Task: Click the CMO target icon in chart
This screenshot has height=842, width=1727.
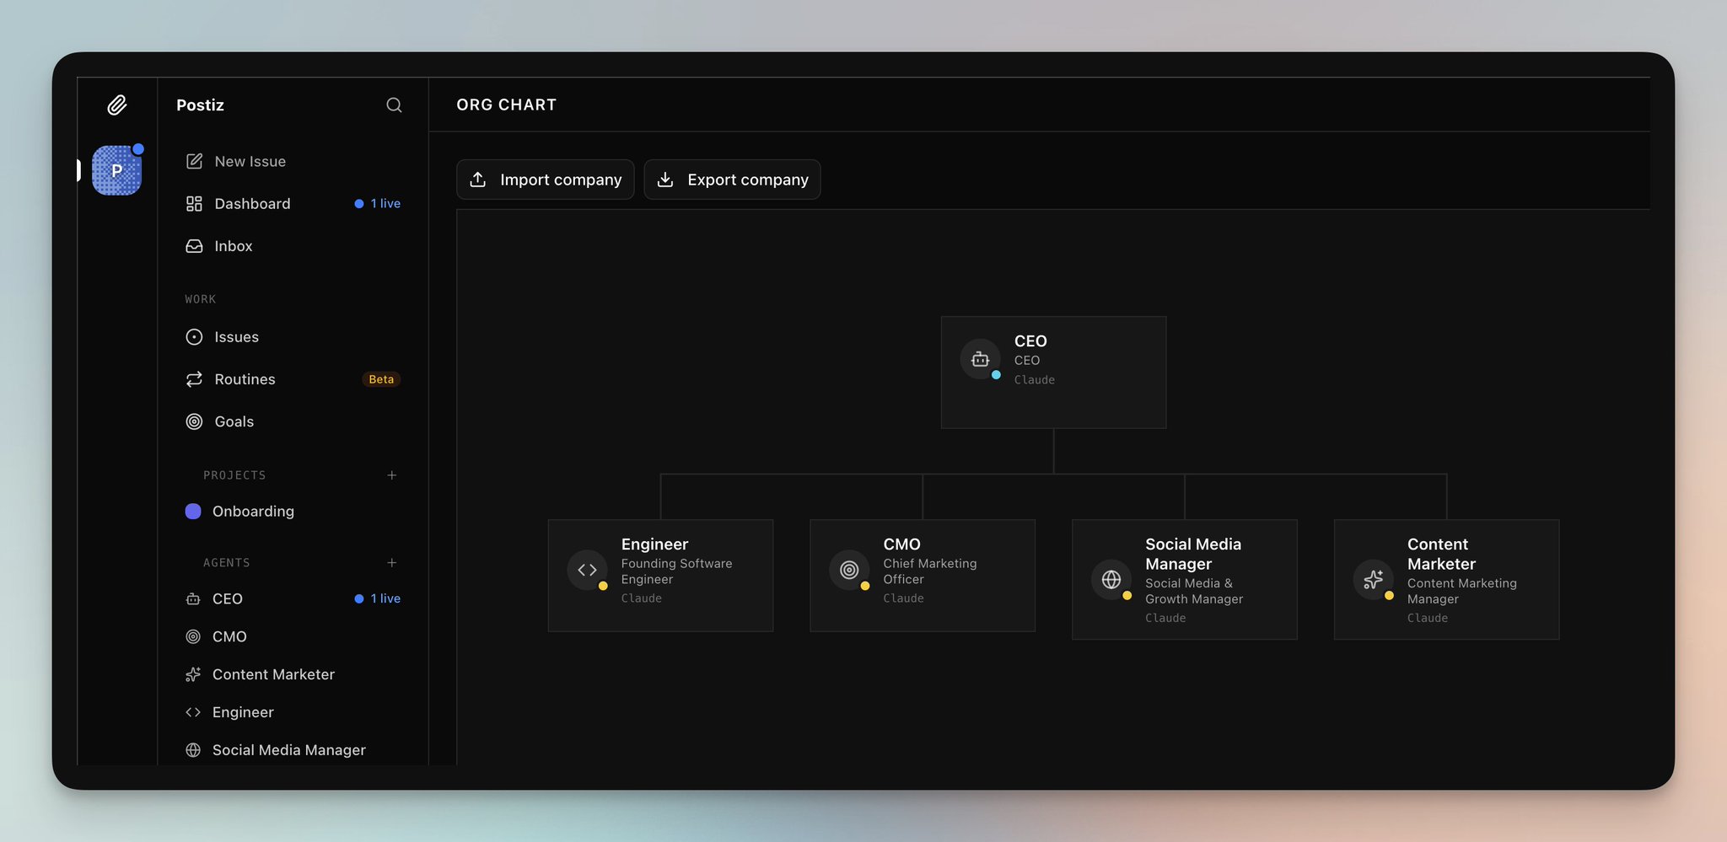Action: 849,570
